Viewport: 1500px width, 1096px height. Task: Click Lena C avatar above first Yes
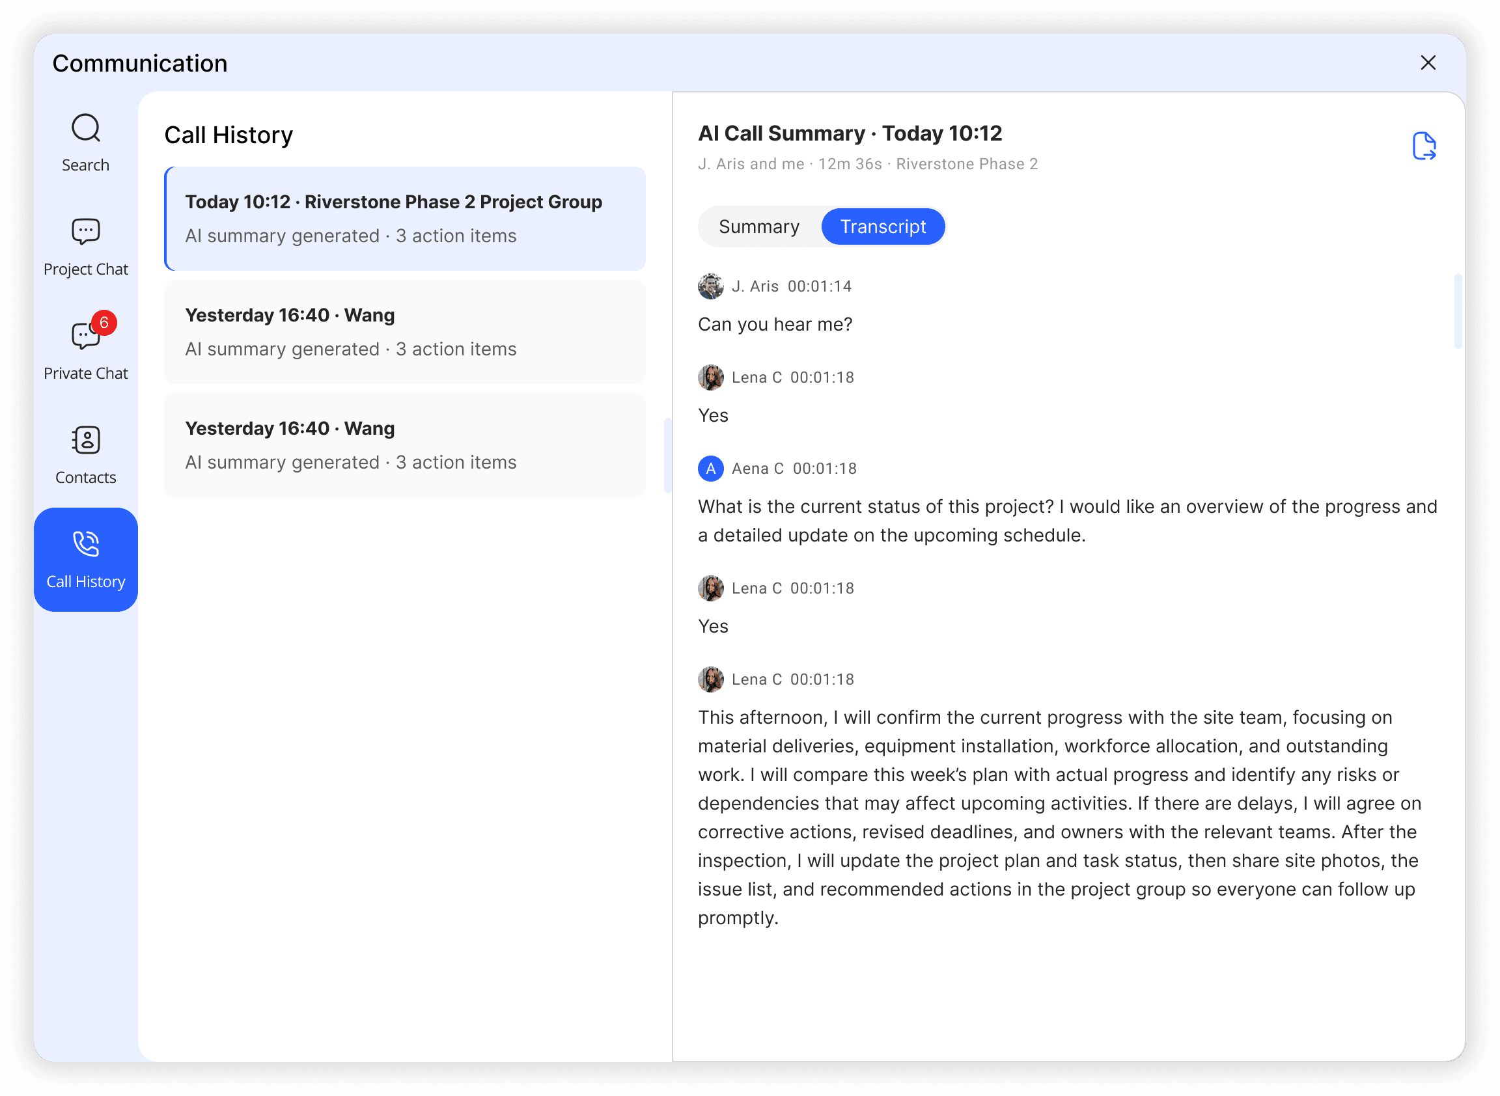tap(711, 377)
